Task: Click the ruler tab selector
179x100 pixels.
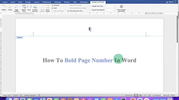Action: (1, 13)
